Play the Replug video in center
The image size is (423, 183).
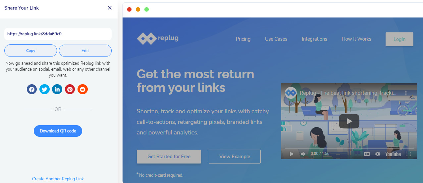tap(349, 121)
